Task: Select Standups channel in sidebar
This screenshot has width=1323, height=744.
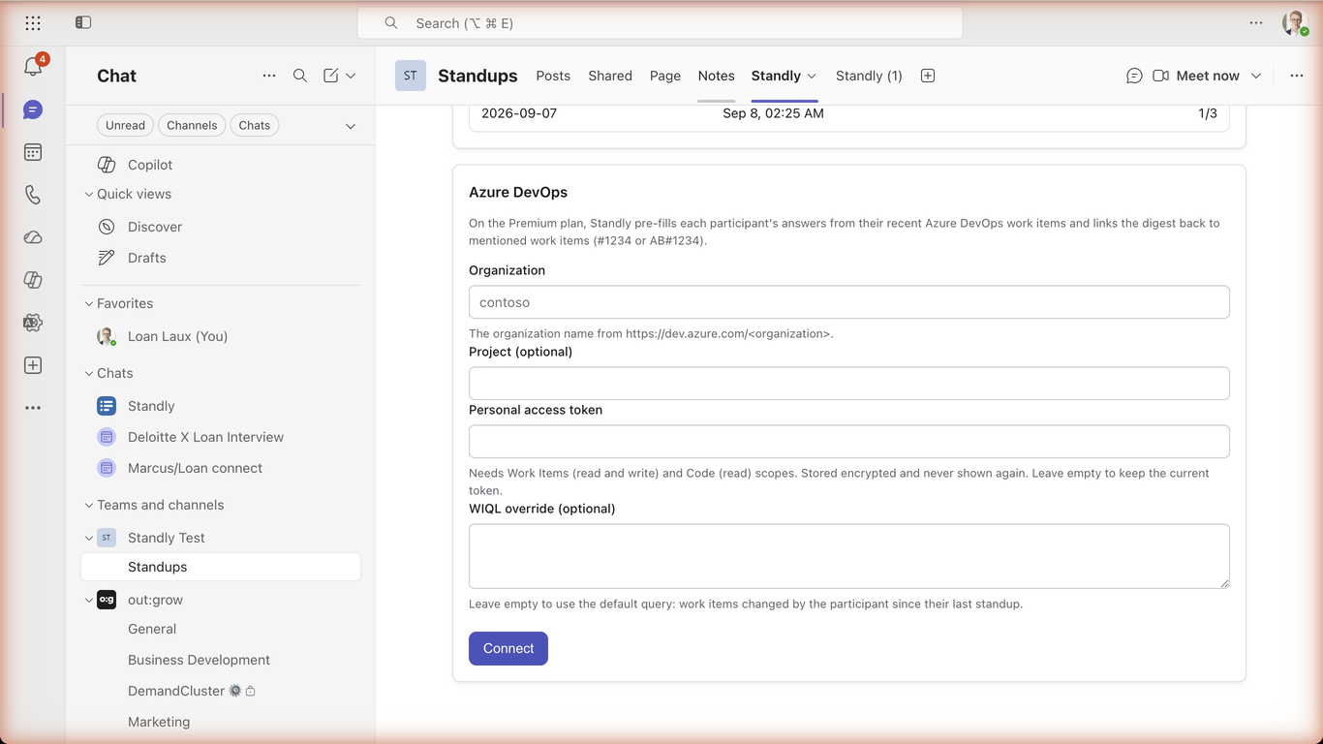Action: click(x=221, y=567)
